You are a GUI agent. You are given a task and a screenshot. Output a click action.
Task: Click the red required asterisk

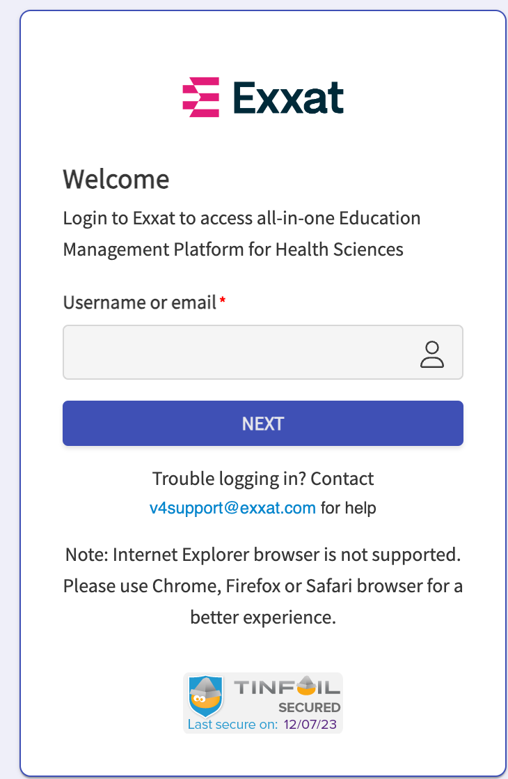coord(223,302)
